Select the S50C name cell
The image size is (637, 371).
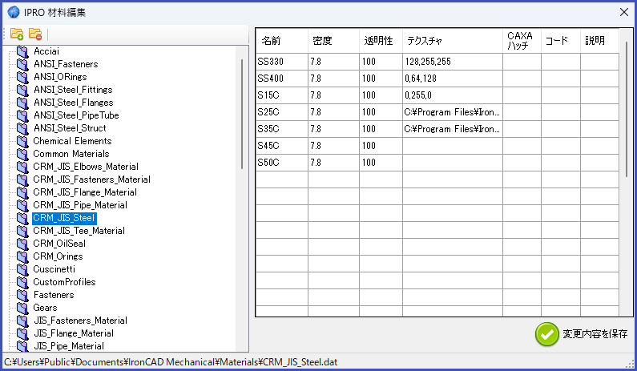point(282,163)
